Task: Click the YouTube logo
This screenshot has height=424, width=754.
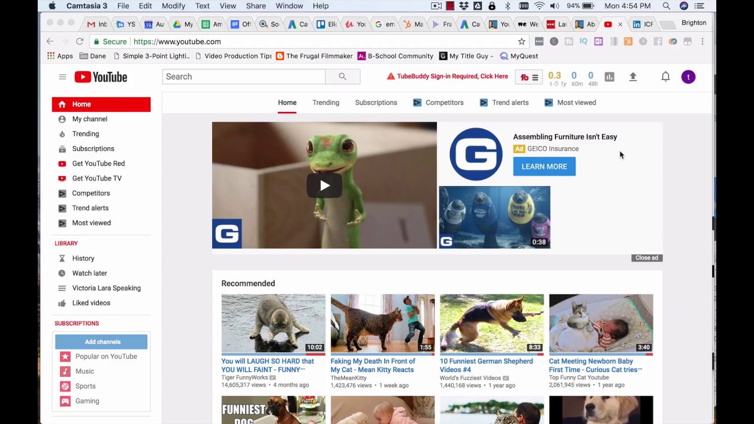Action: pos(101,77)
